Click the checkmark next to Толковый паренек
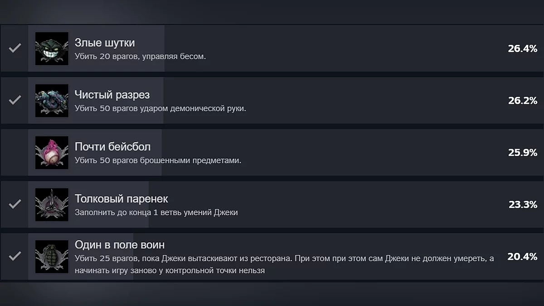The height and width of the screenshot is (306, 544). click(x=15, y=204)
